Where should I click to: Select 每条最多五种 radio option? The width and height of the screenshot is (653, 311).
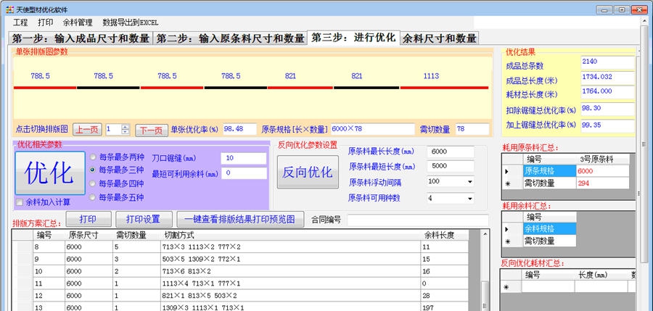(93, 196)
